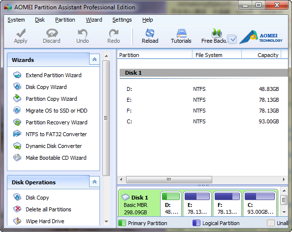Click the Free Backup toolbar icon
The width and height of the screenshot is (292, 232).
217,33
